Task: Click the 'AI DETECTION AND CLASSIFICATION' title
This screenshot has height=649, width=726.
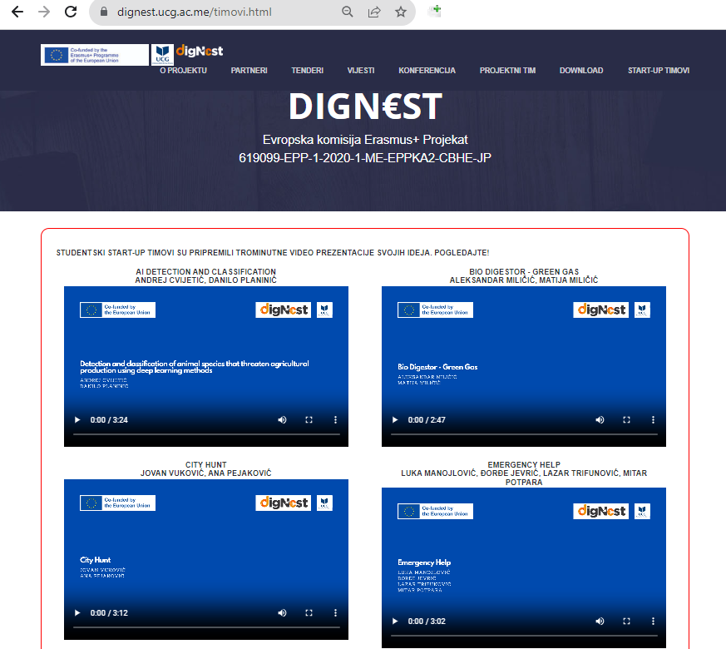Action: 206,271
